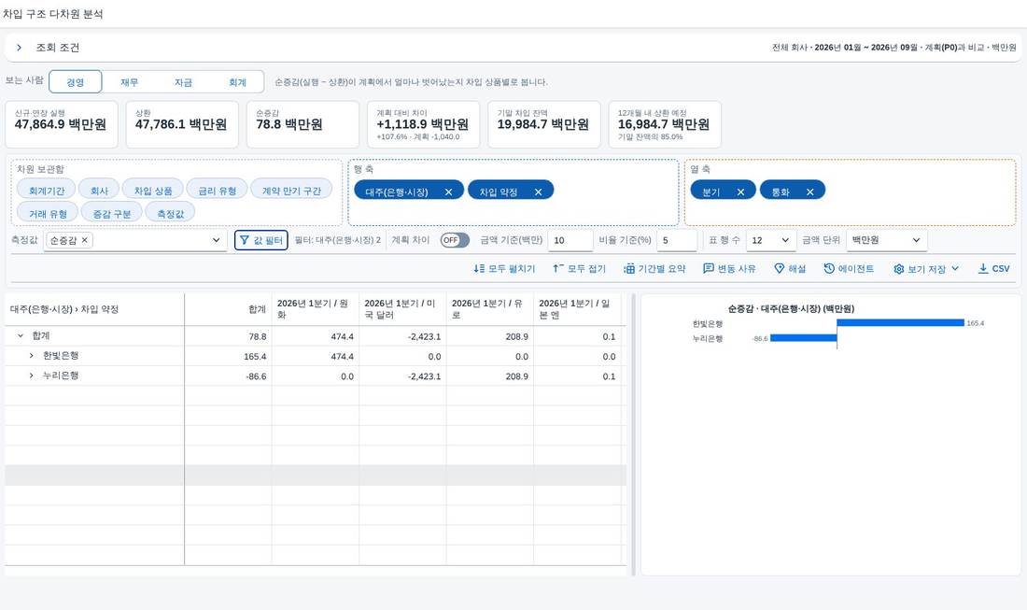Image resolution: width=1027 pixels, height=610 pixels.
Task: Pick the 계약 만기 구간 dimension chip
Action: 291,191
